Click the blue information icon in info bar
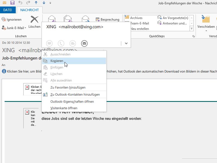 4,71
